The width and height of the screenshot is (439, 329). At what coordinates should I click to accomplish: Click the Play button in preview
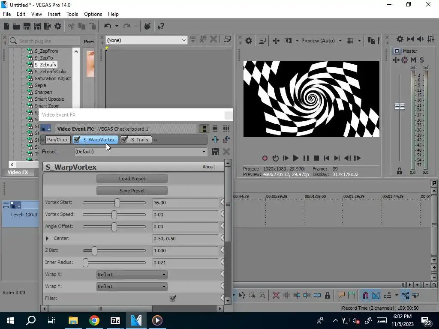click(295, 158)
